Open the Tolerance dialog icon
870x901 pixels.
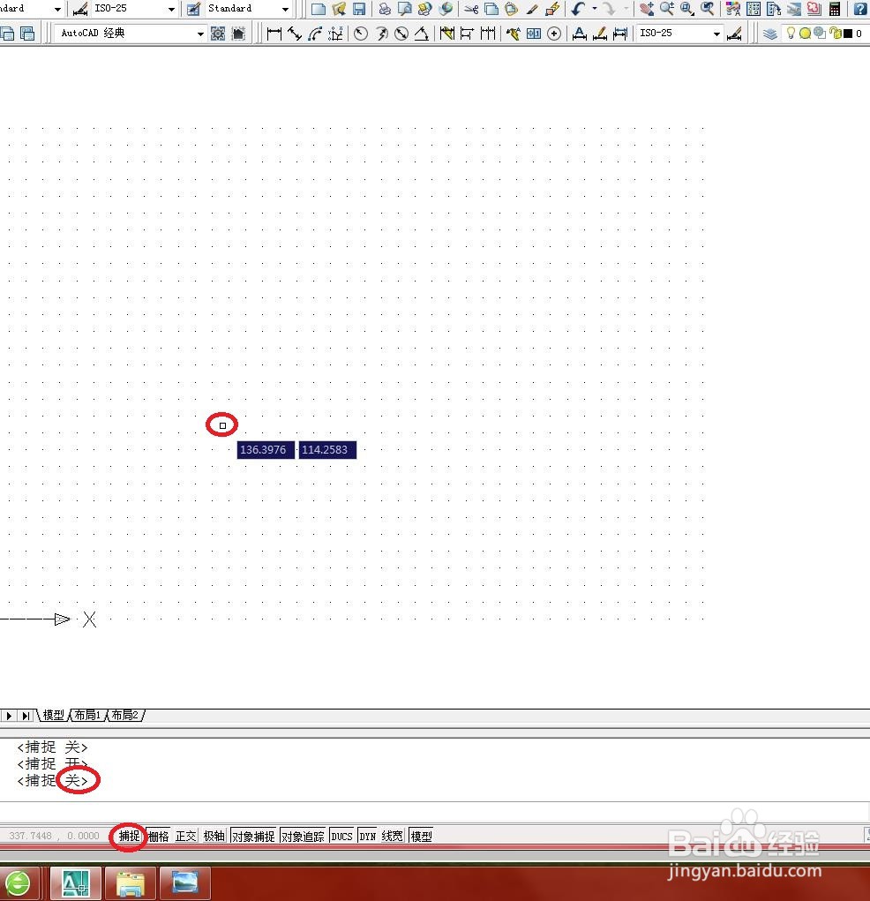click(x=534, y=34)
